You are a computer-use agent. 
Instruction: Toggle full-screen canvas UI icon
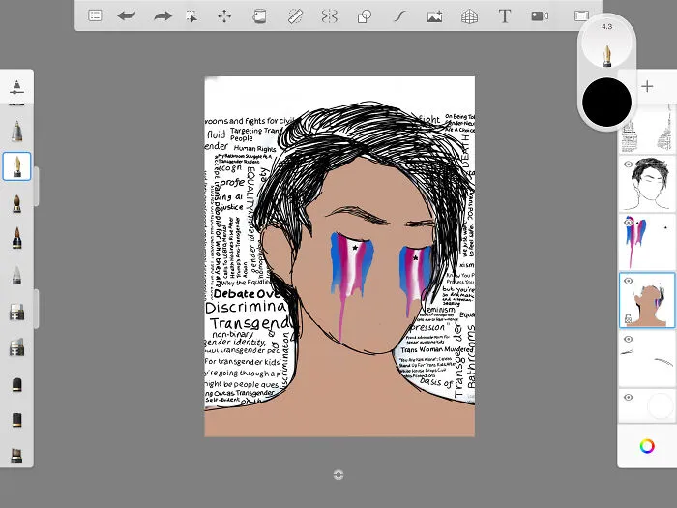(x=581, y=16)
